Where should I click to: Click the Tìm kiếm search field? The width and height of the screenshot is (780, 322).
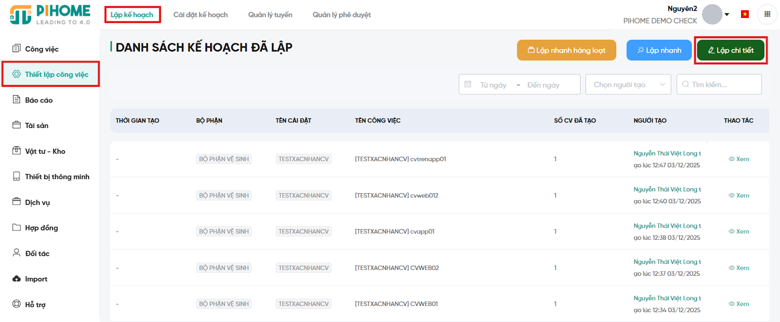(x=723, y=85)
